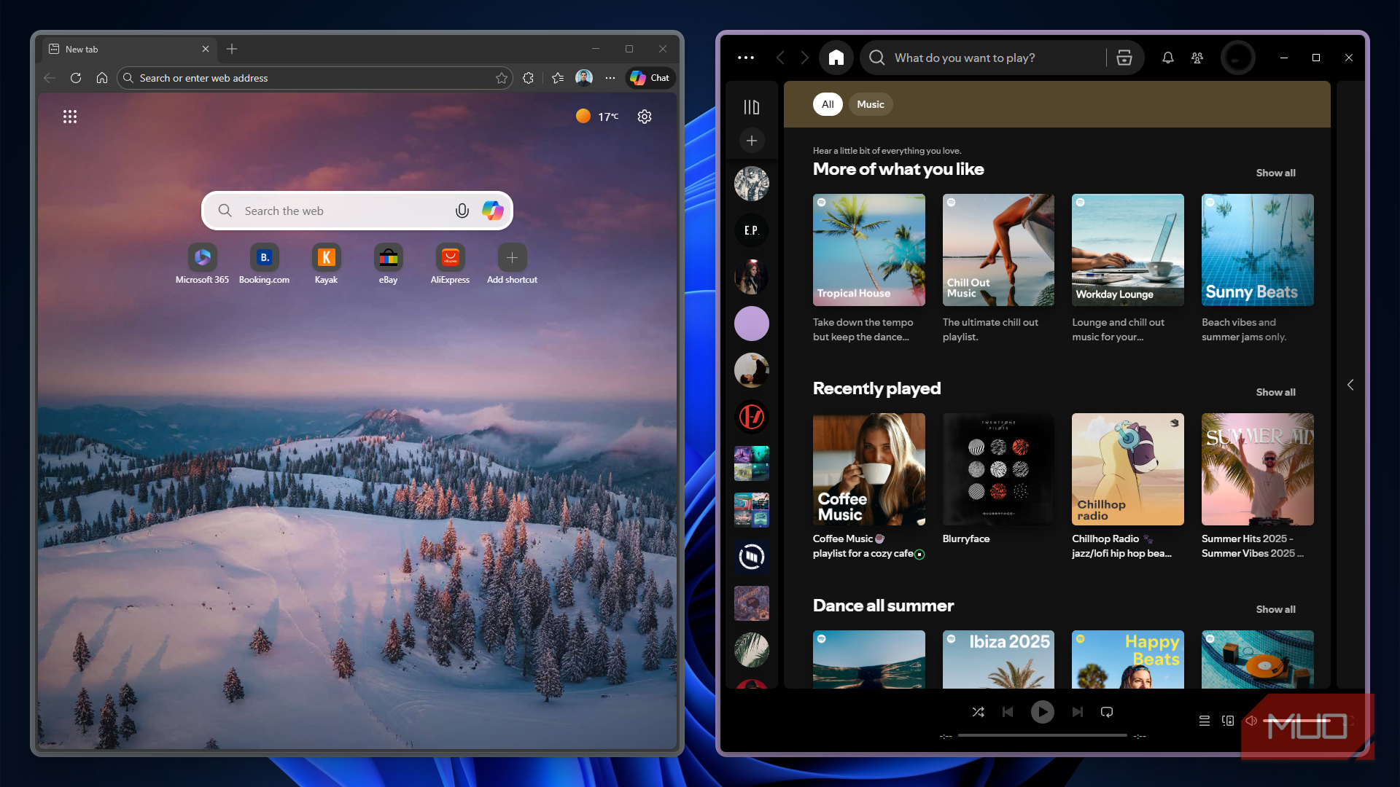Open the Queue icon in Spotify player bar
Screen dimensions: 1400x787
[x=1205, y=721]
